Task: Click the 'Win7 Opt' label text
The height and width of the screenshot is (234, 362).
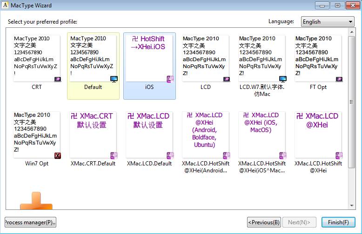Action: click(x=37, y=164)
